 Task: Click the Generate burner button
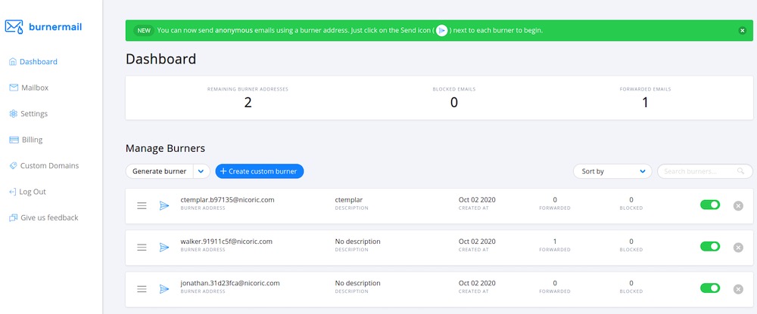tap(159, 171)
